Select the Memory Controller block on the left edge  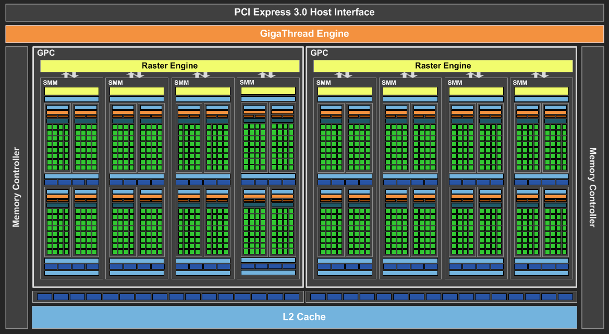(17, 187)
